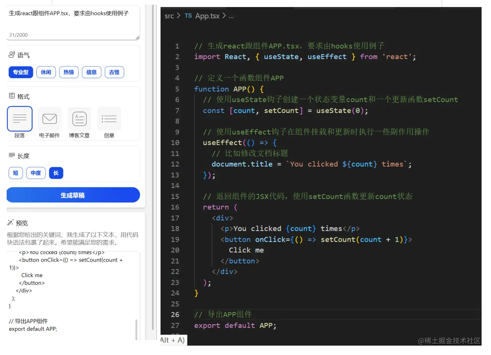Click the document.title line in editor

(x=312, y=164)
